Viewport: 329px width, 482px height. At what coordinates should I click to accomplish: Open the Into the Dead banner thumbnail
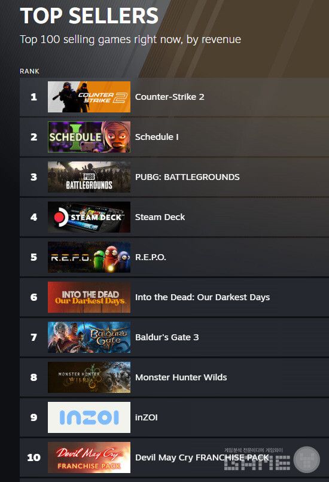[x=89, y=297]
